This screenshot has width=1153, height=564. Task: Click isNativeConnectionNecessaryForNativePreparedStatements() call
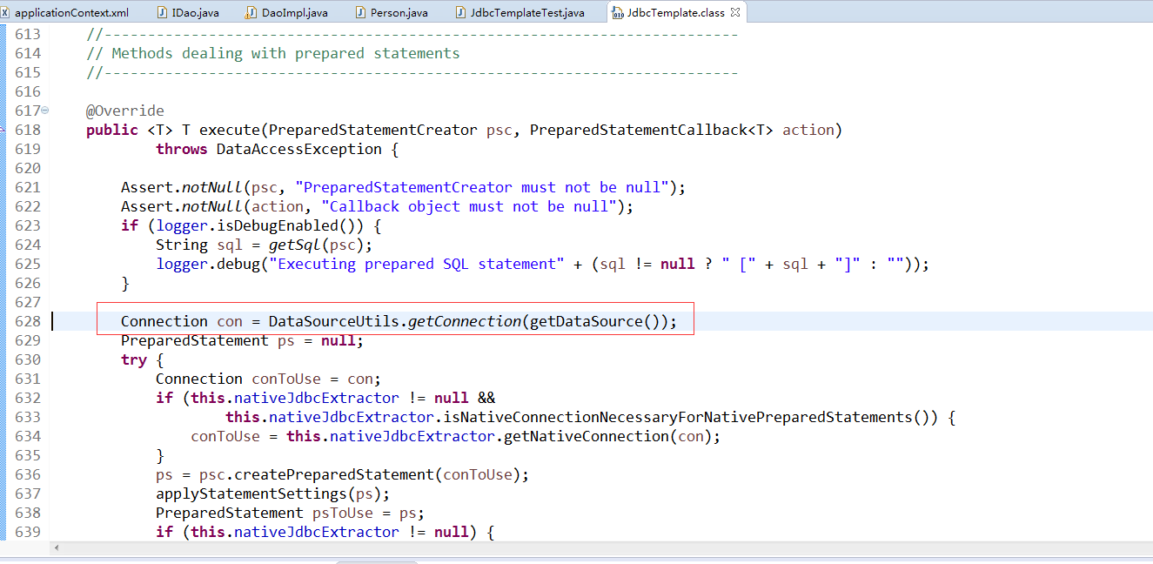pyautogui.click(x=690, y=417)
